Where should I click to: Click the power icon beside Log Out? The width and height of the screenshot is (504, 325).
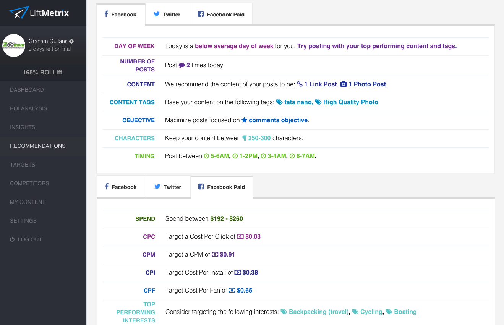coord(12,239)
